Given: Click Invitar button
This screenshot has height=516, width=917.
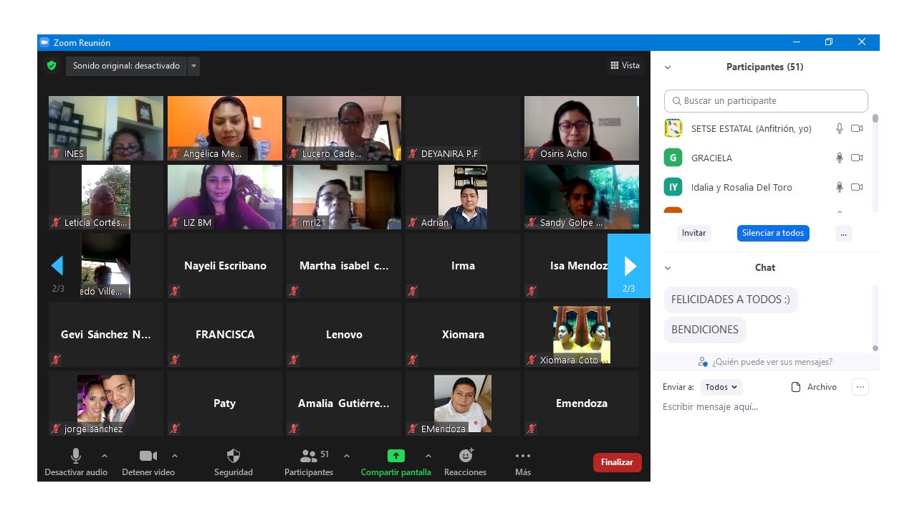Looking at the screenshot, I should point(693,233).
